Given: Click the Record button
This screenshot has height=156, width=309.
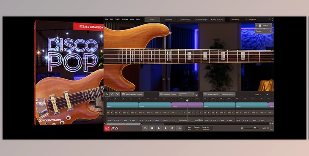Looking at the screenshot, I should point(166,128).
